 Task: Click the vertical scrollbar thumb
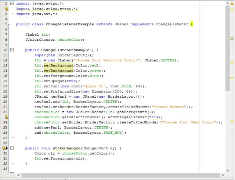point(228,48)
